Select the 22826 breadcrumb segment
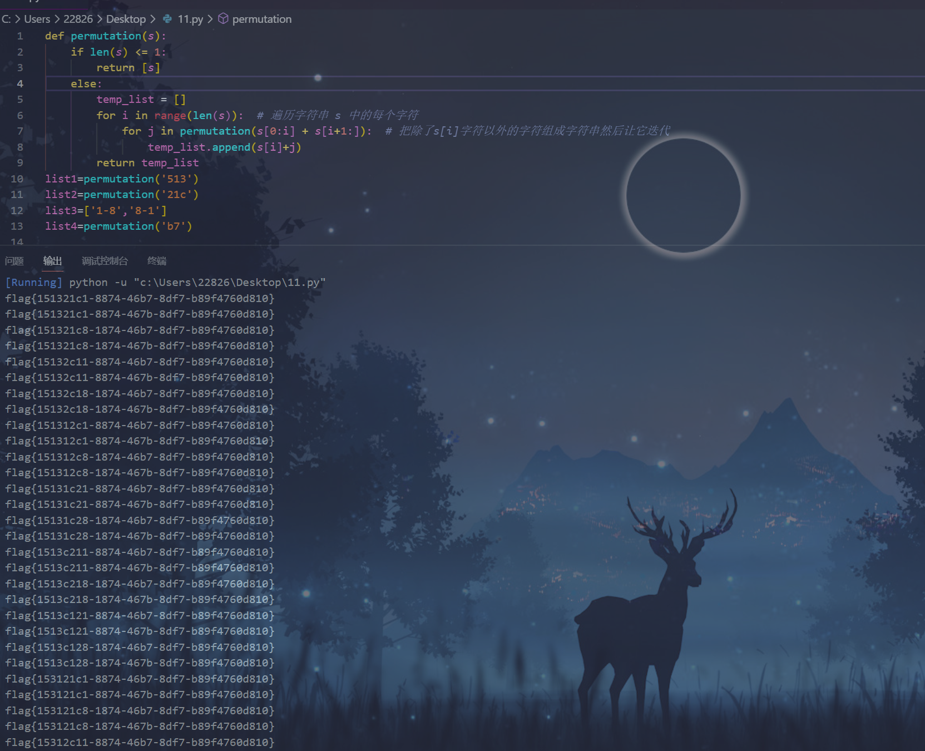This screenshot has height=751, width=925. pyautogui.click(x=78, y=19)
